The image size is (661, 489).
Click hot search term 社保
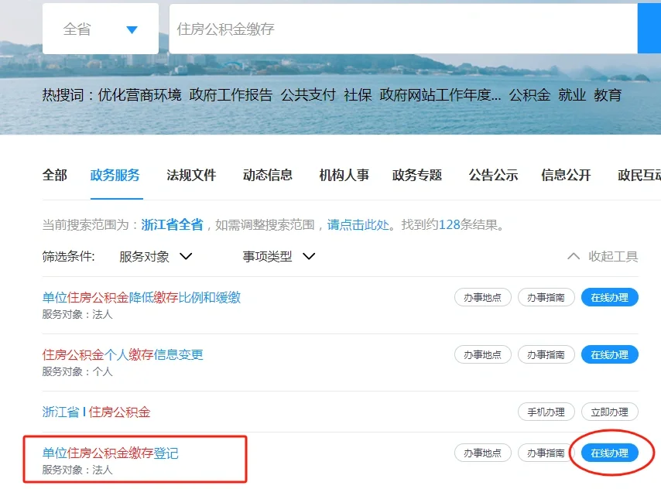(x=358, y=95)
